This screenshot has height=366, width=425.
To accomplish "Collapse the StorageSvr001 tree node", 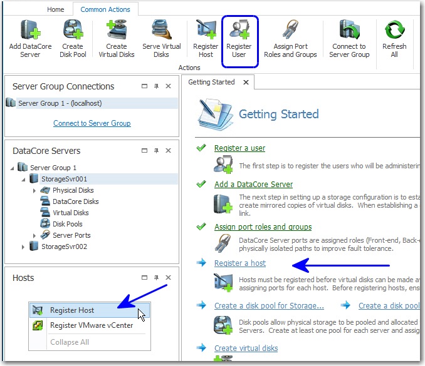I will click(24, 180).
